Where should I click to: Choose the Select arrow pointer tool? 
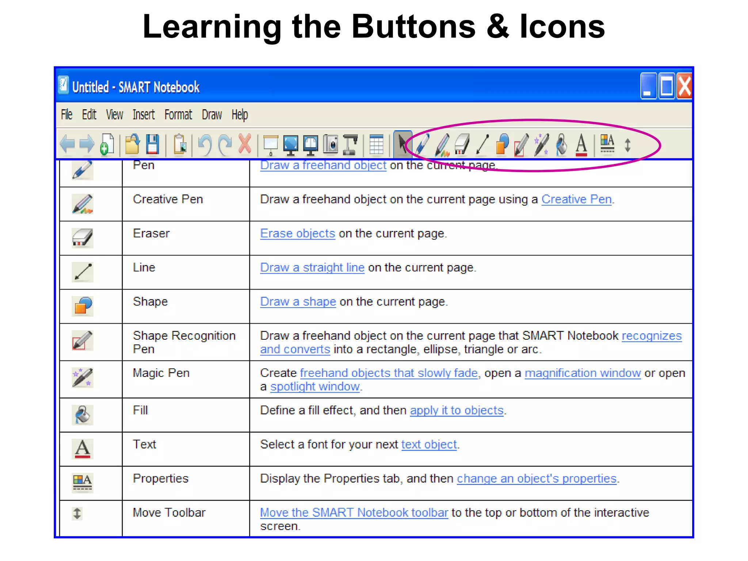pyautogui.click(x=402, y=144)
